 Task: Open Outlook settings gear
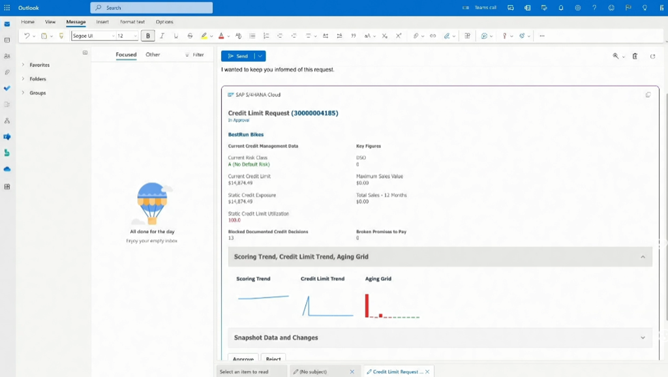(578, 8)
